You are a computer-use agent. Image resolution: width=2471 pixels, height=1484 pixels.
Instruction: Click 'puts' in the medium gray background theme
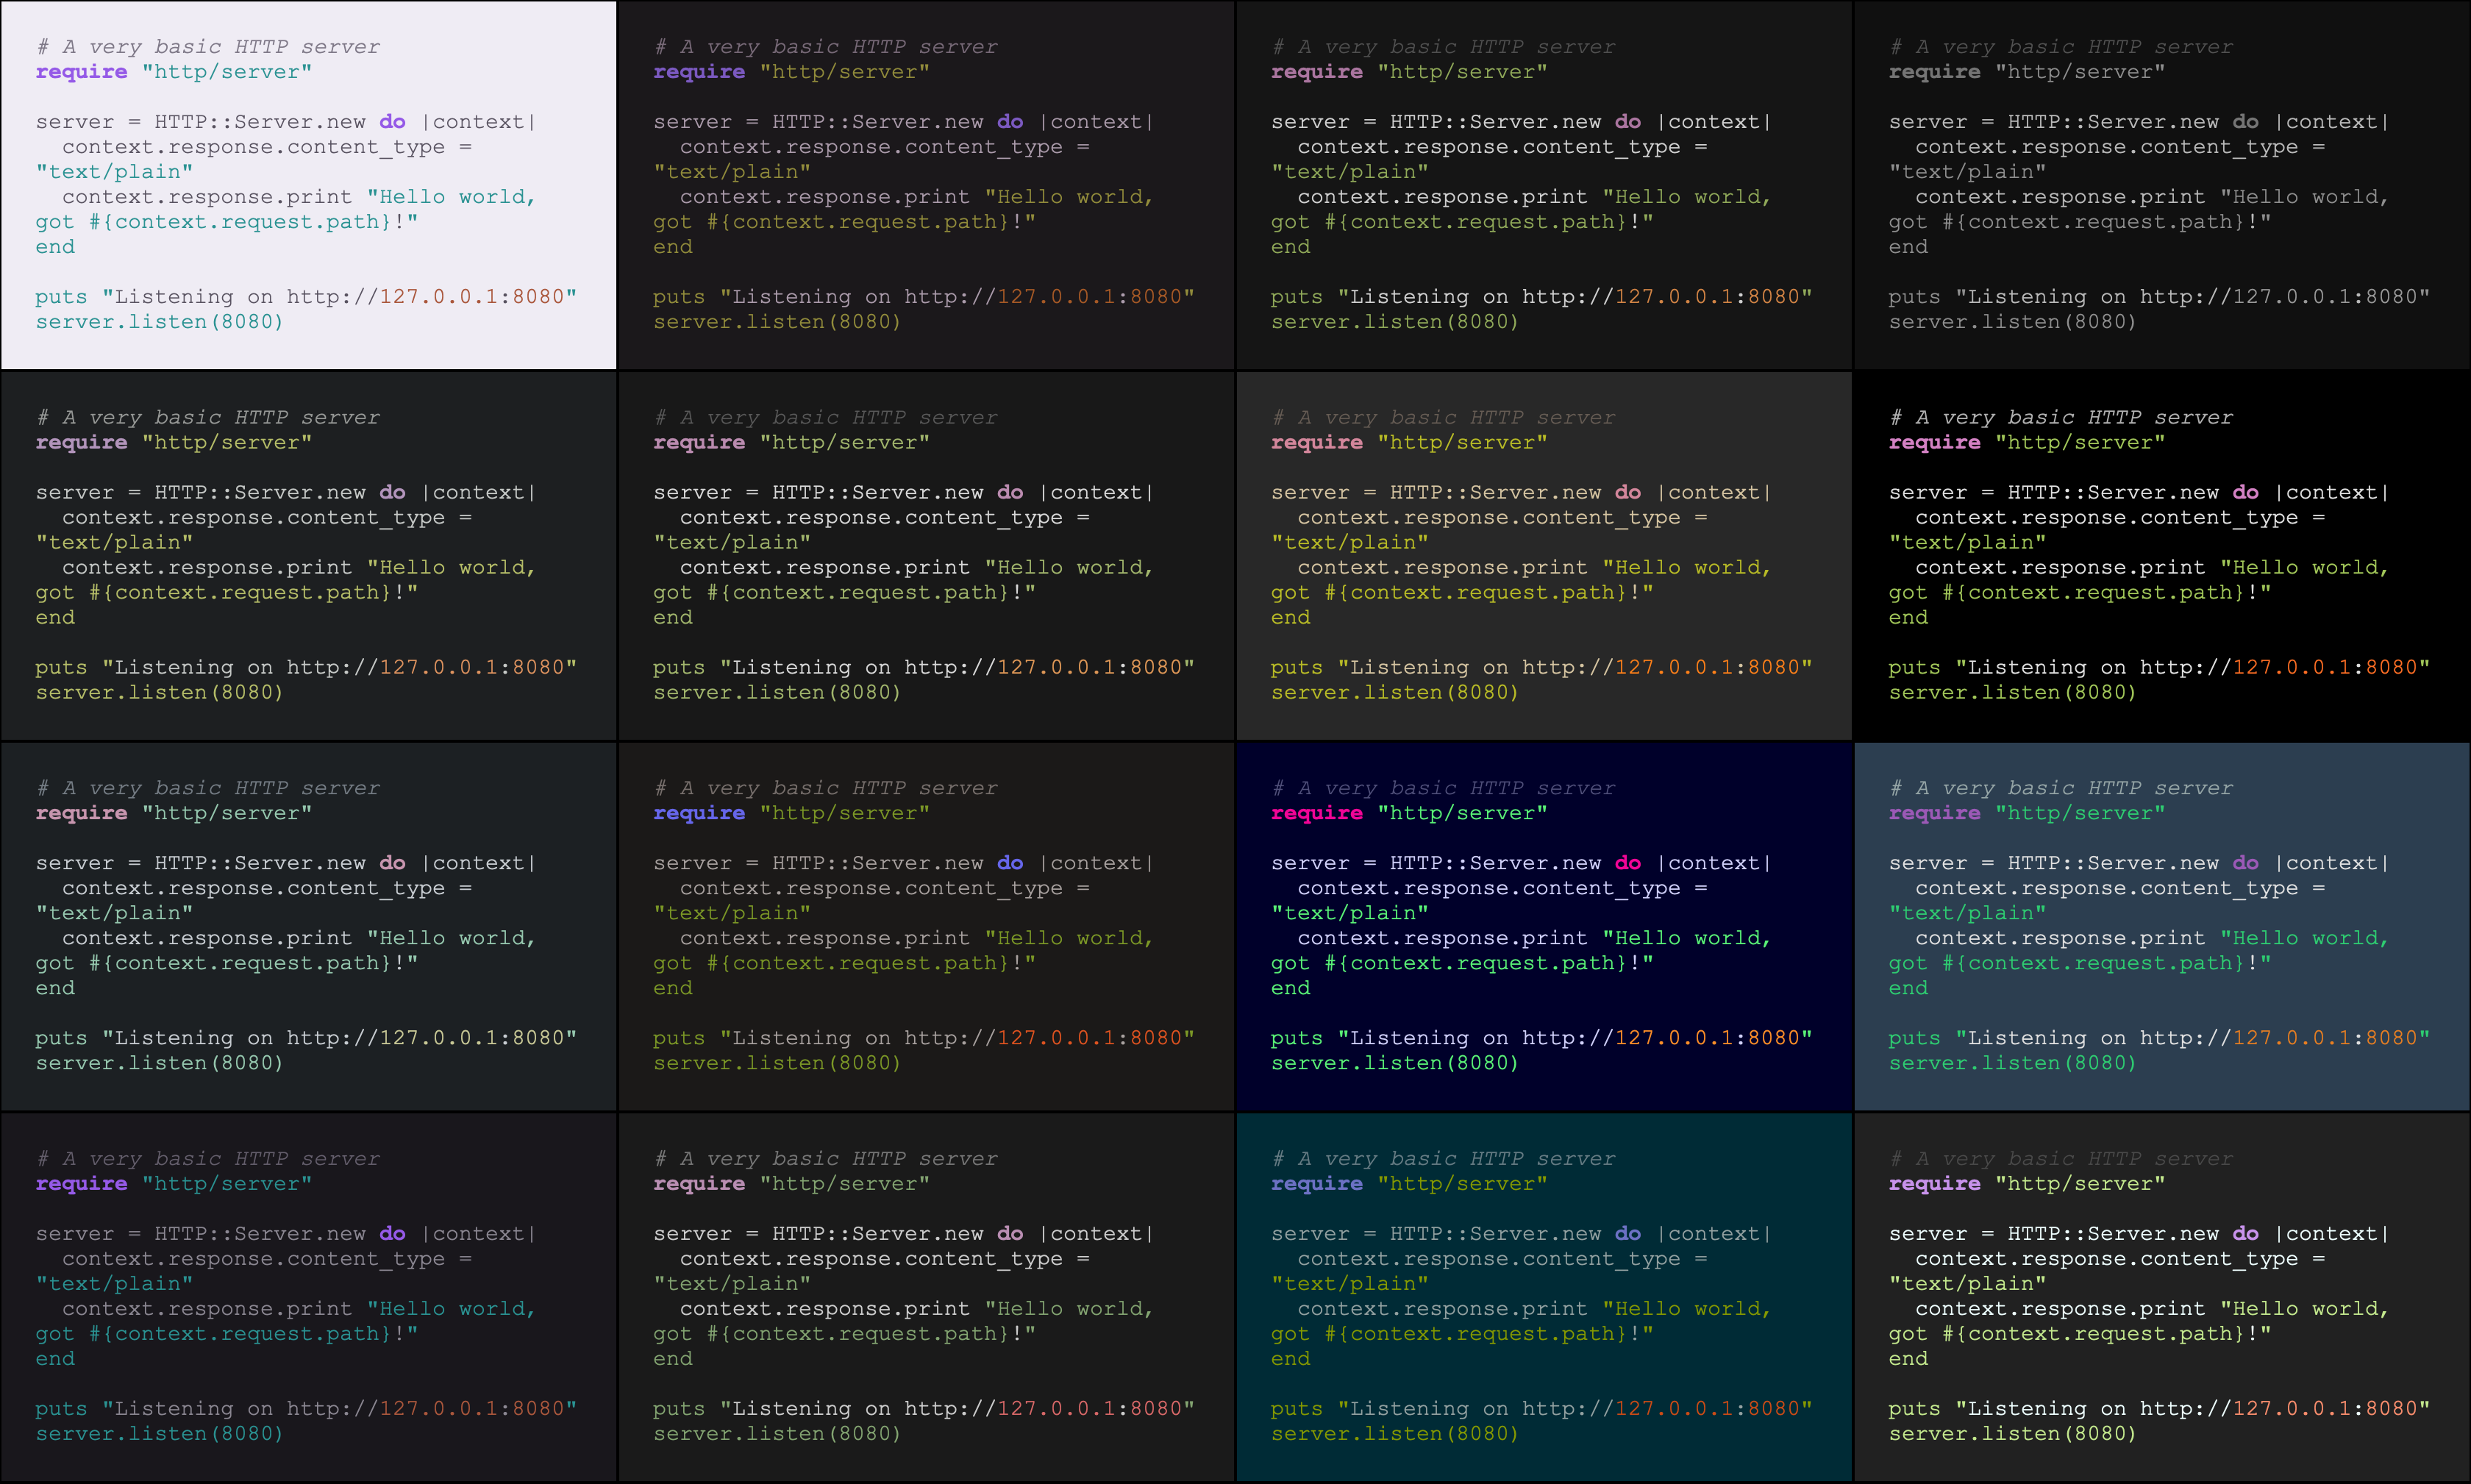click(x=1296, y=667)
